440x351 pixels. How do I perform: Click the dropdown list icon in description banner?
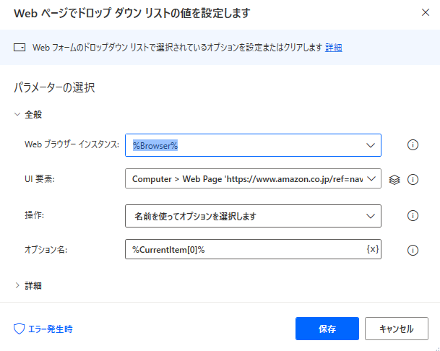click(20, 48)
